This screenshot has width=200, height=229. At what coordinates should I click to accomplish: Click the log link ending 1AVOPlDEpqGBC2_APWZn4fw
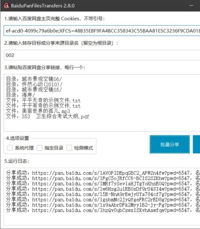pos(111,173)
